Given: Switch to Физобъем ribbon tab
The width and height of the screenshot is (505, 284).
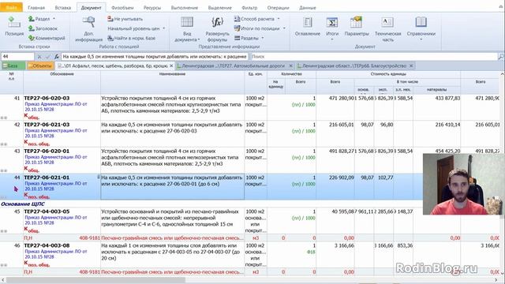Looking at the screenshot, I should point(122,7).
